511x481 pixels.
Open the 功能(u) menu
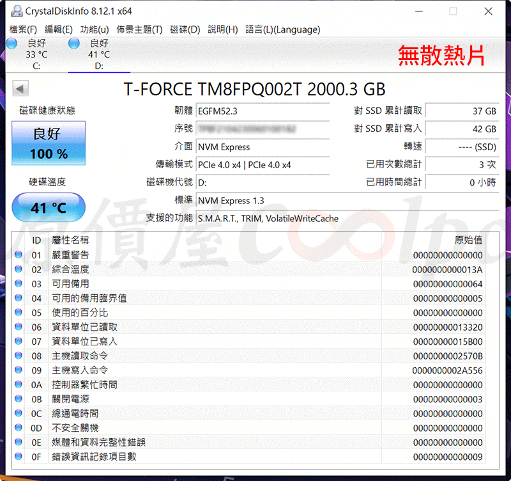coord(95,29)
